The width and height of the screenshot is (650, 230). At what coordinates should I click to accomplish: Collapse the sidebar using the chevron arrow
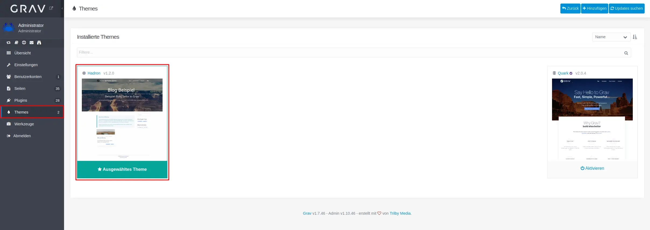[x=62, y=9]
